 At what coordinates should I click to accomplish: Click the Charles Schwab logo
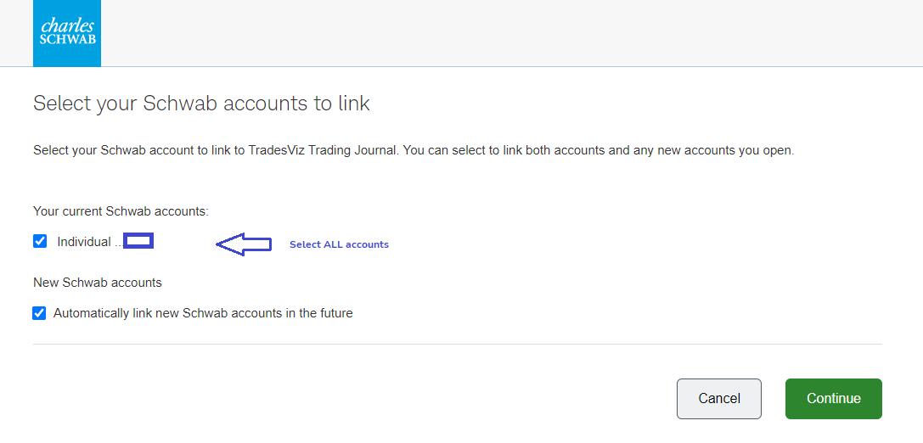pos(67,33)
